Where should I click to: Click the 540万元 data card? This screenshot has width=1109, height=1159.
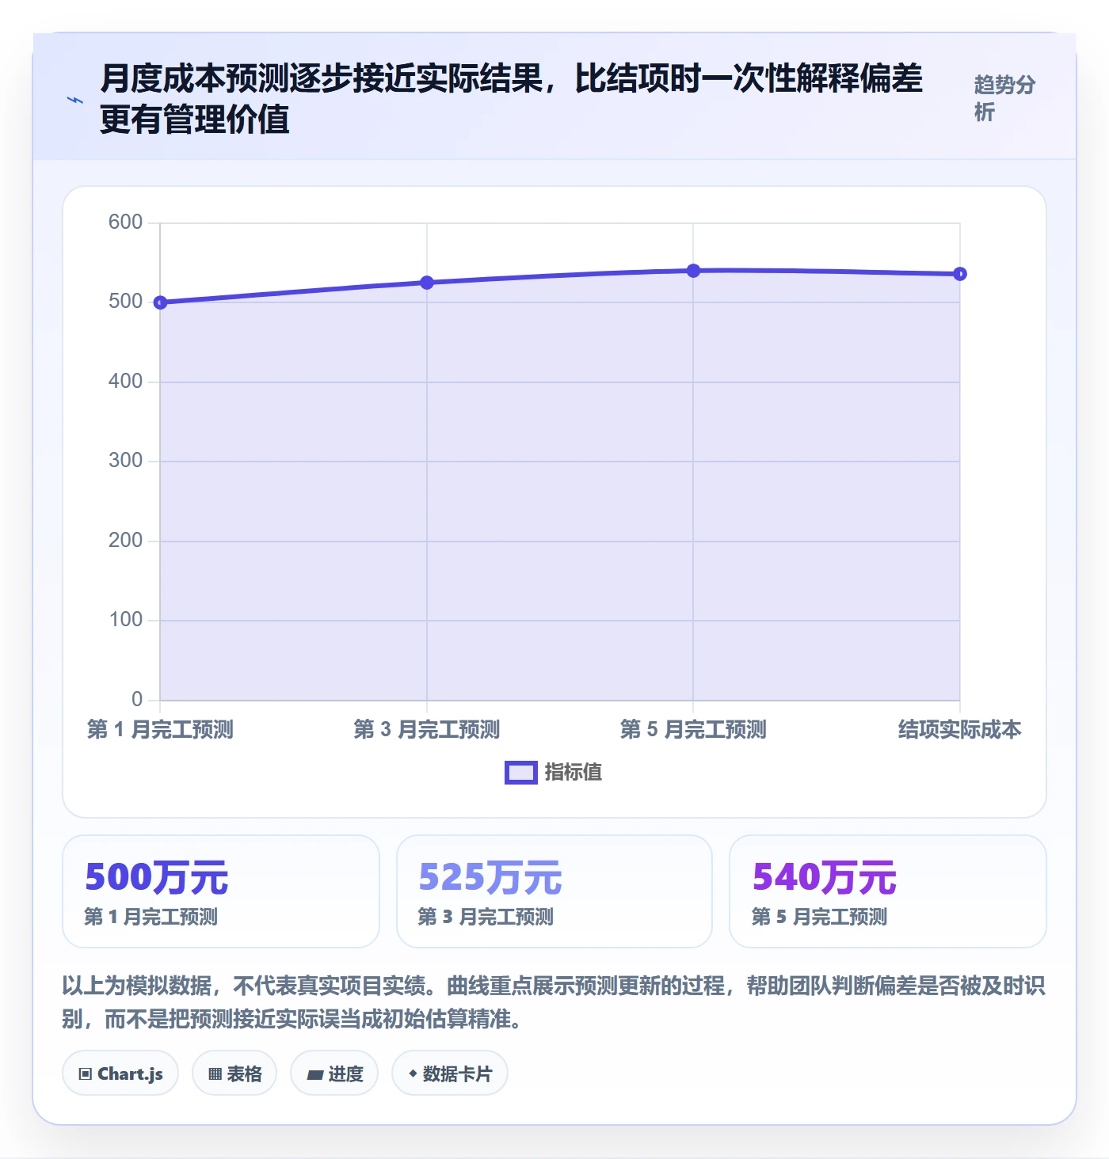tap(888, 891)
